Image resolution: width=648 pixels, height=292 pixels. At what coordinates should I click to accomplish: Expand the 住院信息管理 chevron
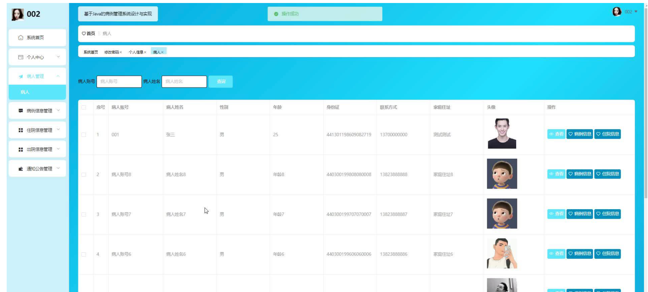(58, 130)
